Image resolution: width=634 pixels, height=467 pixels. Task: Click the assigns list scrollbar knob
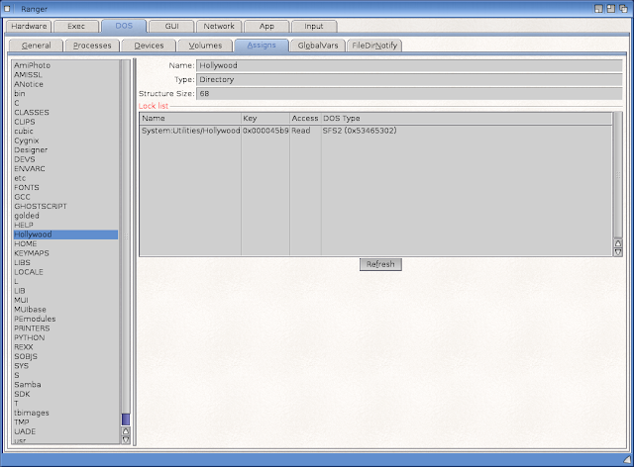[126, 420]
